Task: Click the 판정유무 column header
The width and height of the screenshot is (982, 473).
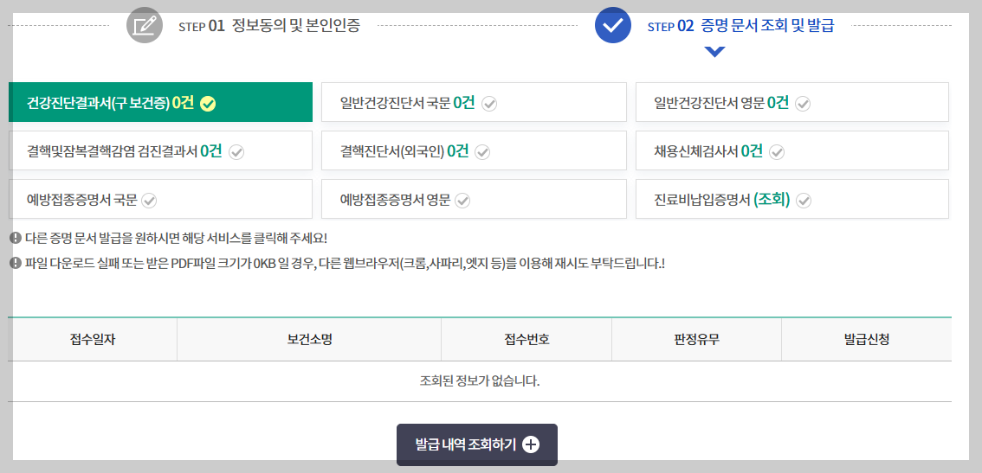Action: coord(696,340)
